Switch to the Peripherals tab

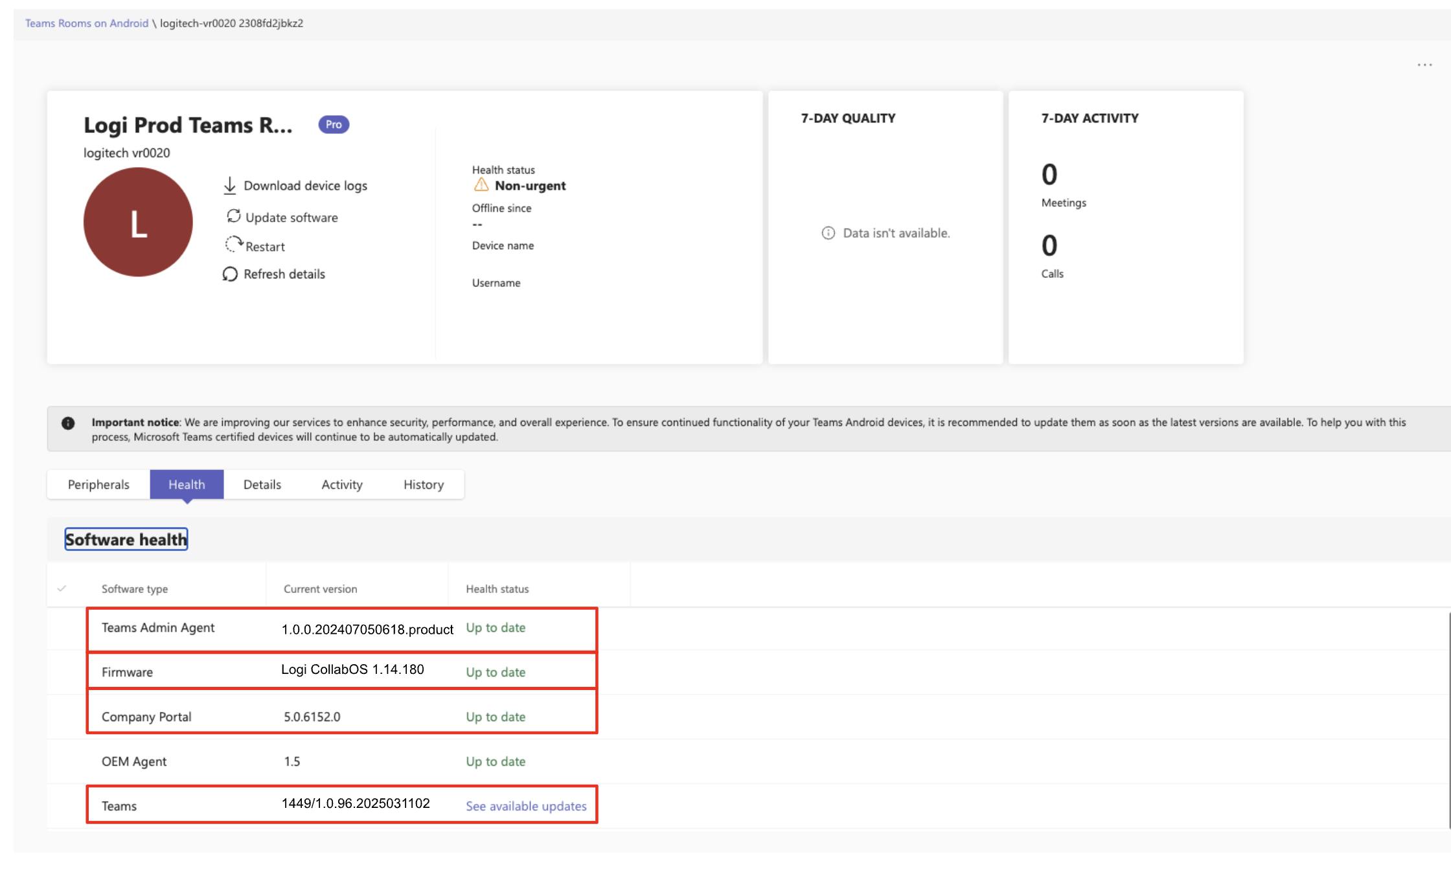tap(98, 484)
